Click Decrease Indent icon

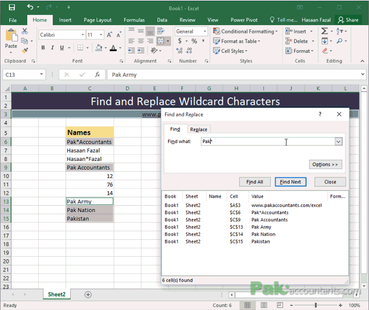[131, 50]
